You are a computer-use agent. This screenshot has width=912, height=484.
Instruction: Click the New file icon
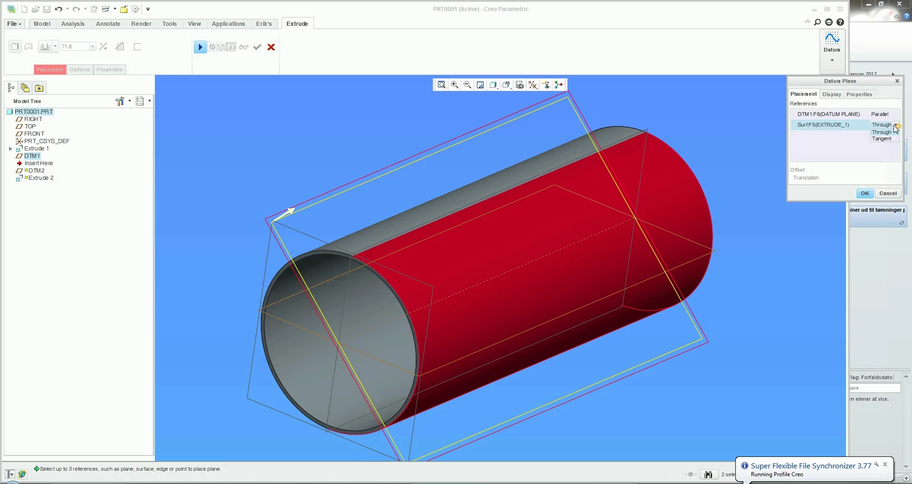tap(24, 9)
